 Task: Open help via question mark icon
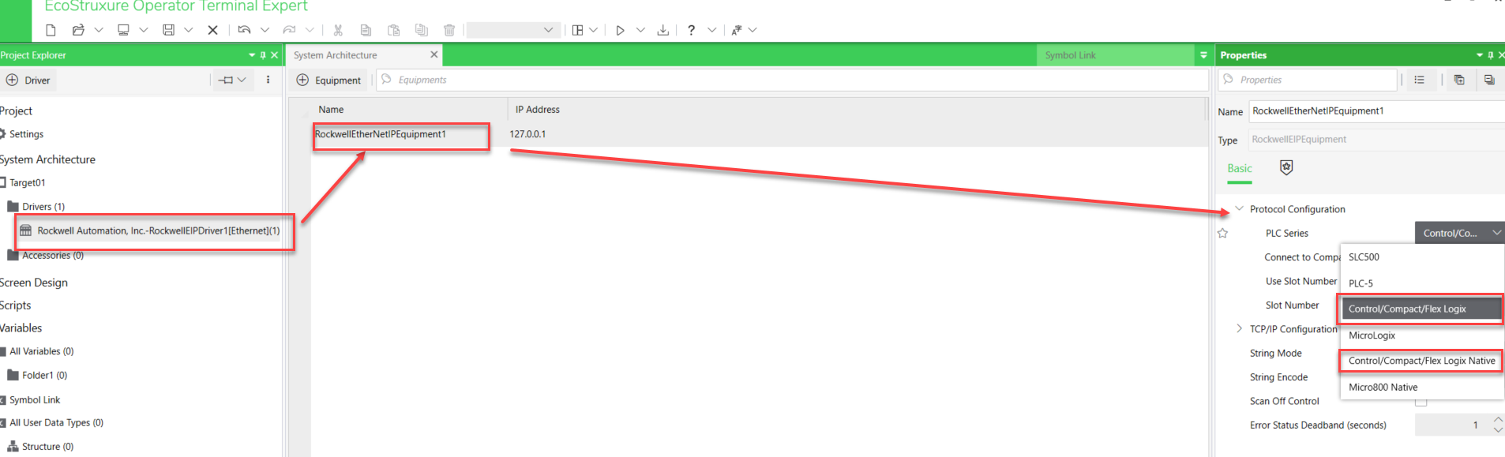pos(691,30)
